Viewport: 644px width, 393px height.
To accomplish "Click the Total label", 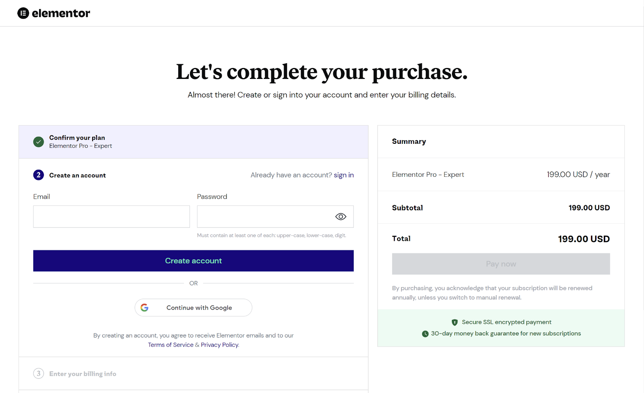I will [x=401, y=239].
